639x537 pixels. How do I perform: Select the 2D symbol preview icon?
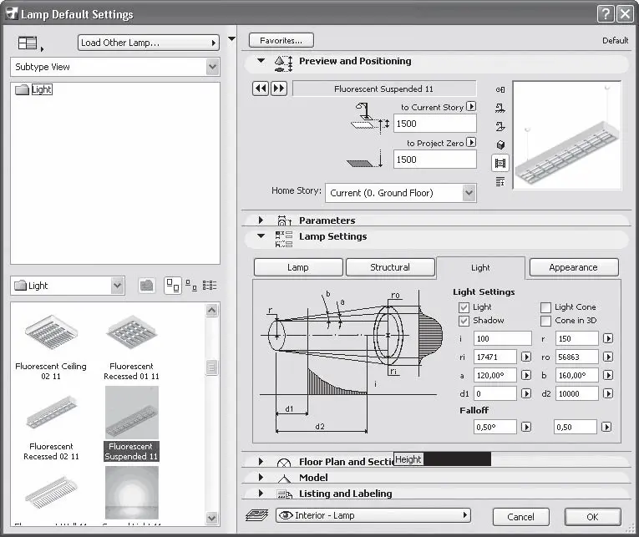pos(500,89)
